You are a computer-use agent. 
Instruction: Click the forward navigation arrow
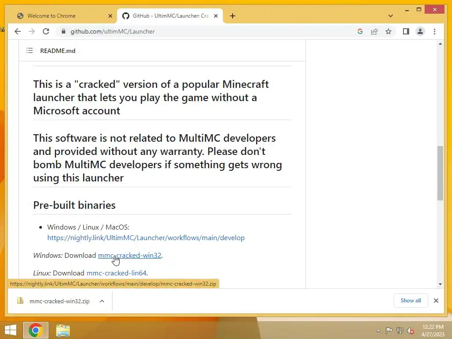pos(32,31)
